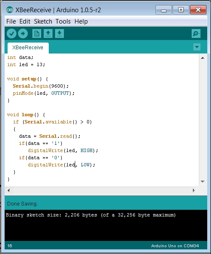Image resolution: width=211 pixels, height=254 pixels.
Task: Click the vertical scrollbar up arrow
Action: tap(203, 58)
